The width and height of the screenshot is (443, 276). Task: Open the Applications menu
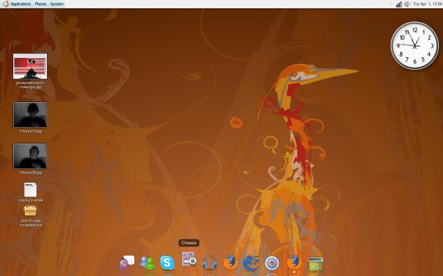coord(20,4)
